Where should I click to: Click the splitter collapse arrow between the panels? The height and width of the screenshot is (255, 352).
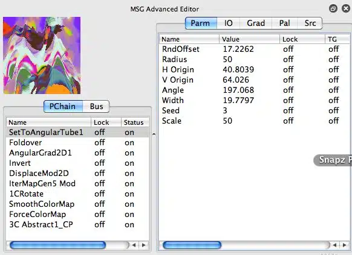[x=154, y=134]
